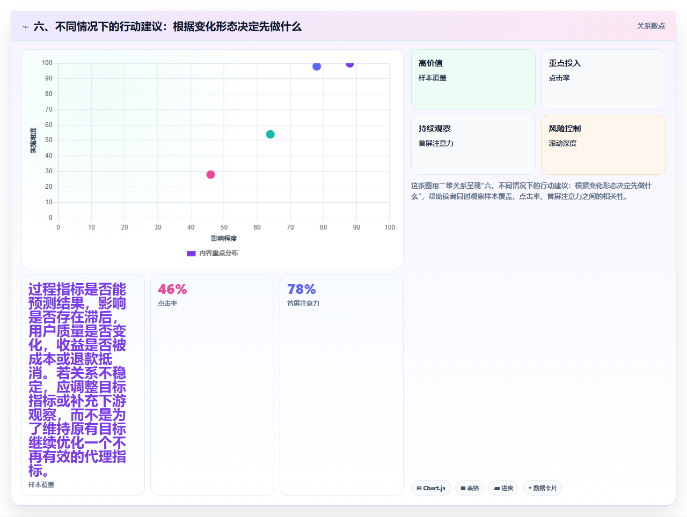This screenshot has width=687, height=517.
Task: Click the 内容重点分布 legend text
Action: (x=218, y=253)
